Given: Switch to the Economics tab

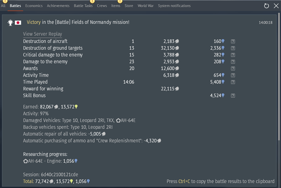Looking at the screenshot, I should pyautogui.click(x=34, y=6).
